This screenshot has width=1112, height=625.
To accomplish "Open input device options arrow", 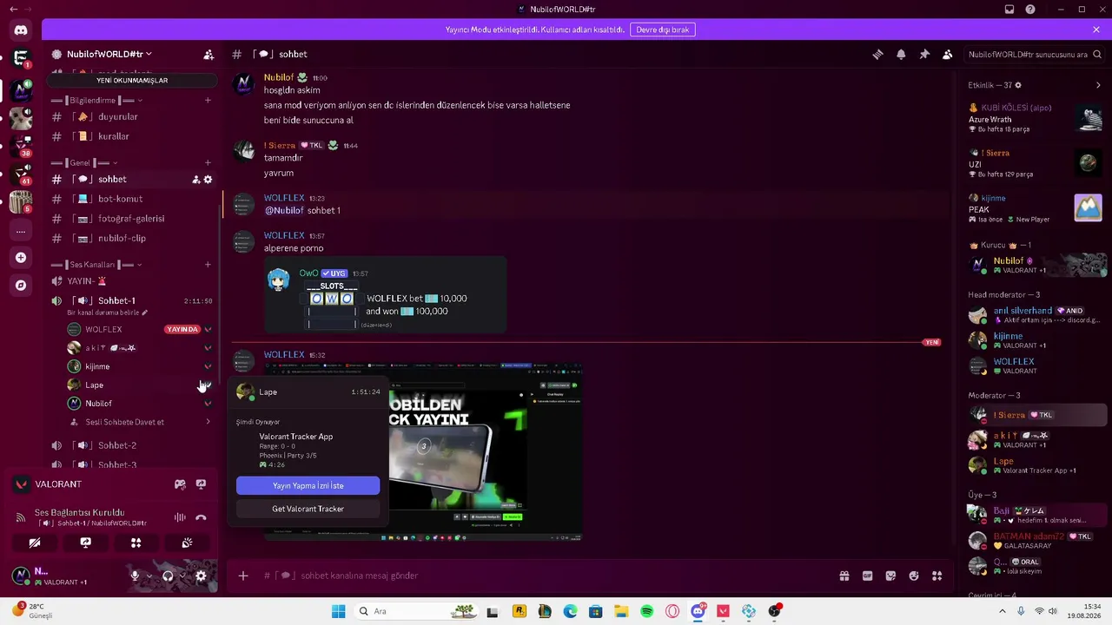I will tap(149, 576).
